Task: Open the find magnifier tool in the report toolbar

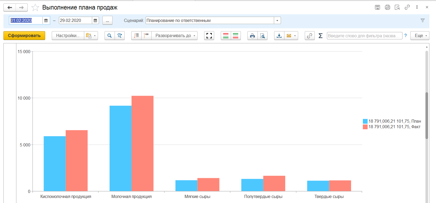Action: (110, 36)
